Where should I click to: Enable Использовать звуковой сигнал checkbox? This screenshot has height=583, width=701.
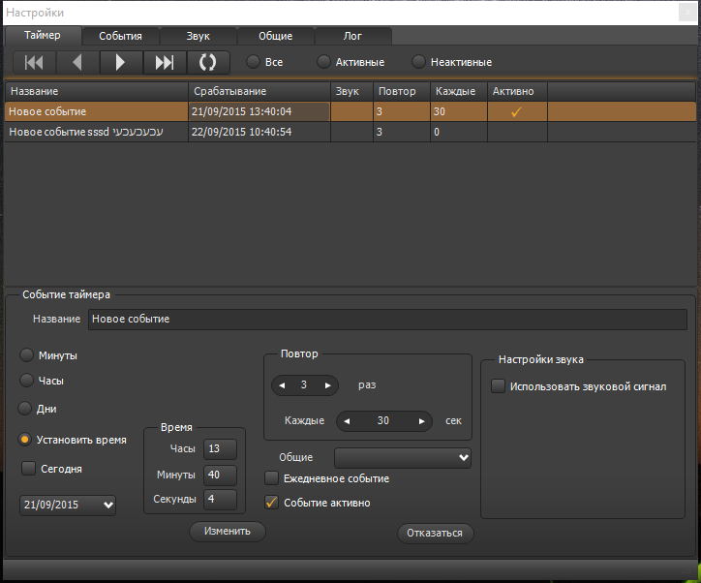pyautogui.click(x=499, y=386)
